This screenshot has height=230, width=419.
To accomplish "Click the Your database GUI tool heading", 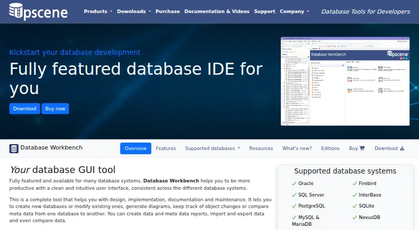I will (x=62, y=170).
